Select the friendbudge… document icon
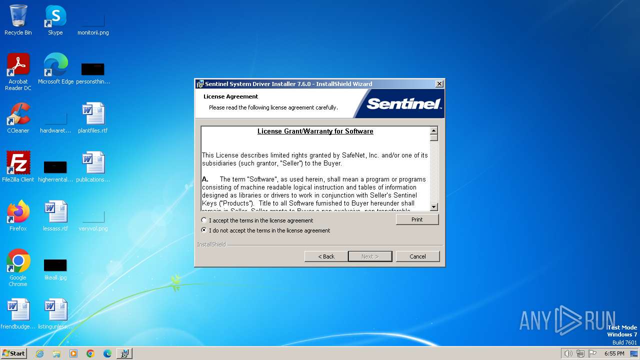 coord(18,314)
